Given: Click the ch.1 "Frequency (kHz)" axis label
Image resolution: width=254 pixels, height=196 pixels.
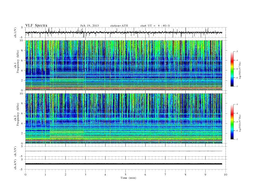Looking at the screenshot, I should pos(18,61).
